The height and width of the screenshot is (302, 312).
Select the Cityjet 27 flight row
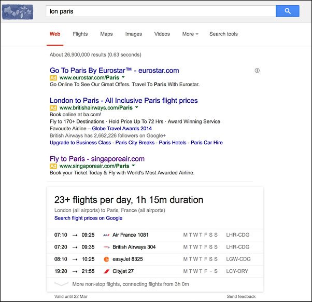[155, 271]
